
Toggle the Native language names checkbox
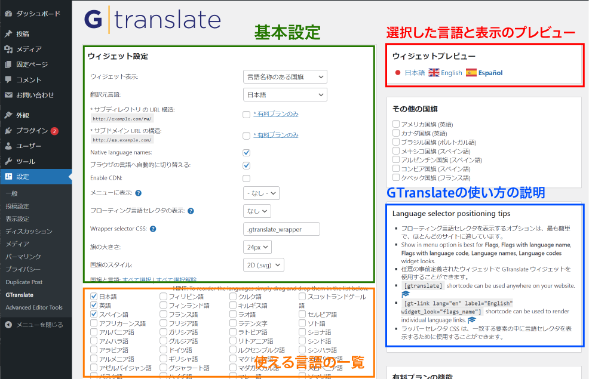point(247,153)
